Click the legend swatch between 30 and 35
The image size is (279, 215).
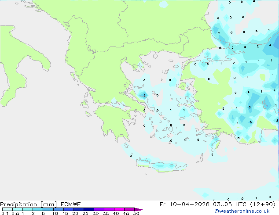(x=99, y=209)
